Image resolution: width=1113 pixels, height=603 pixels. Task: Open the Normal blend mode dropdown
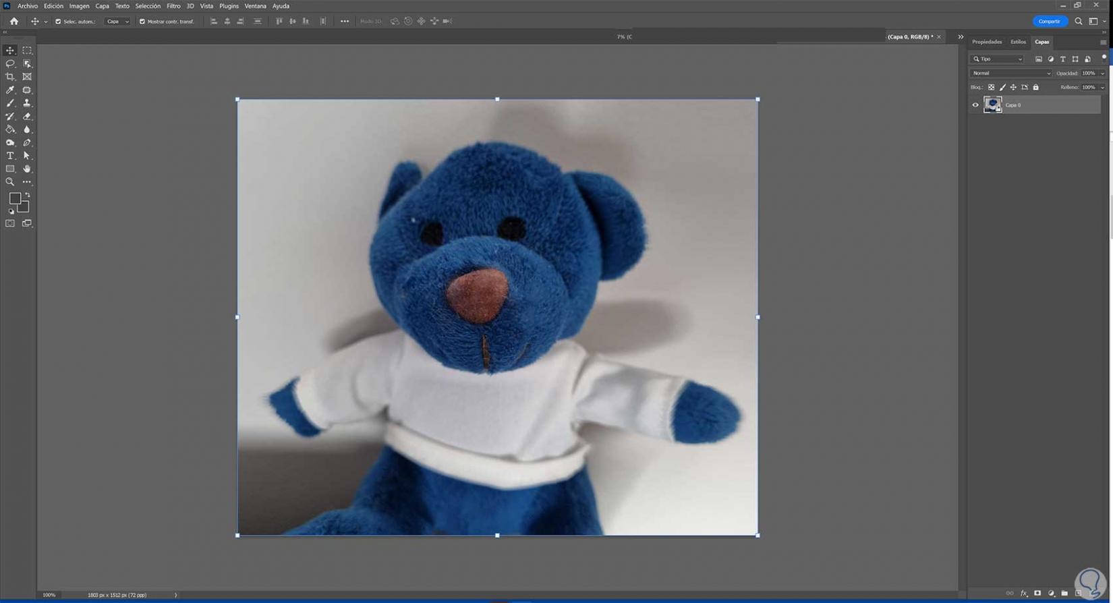point(1010,74)
